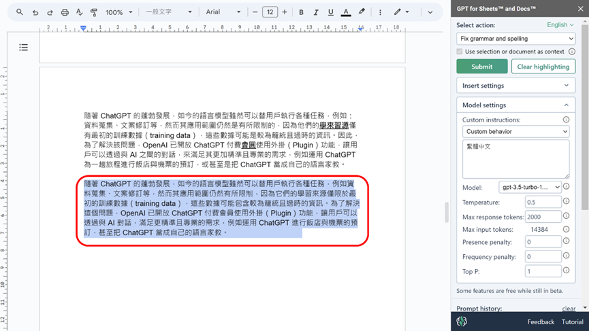
Task: Click the left indent marker on ruler
Action: [x=83, y=28]
